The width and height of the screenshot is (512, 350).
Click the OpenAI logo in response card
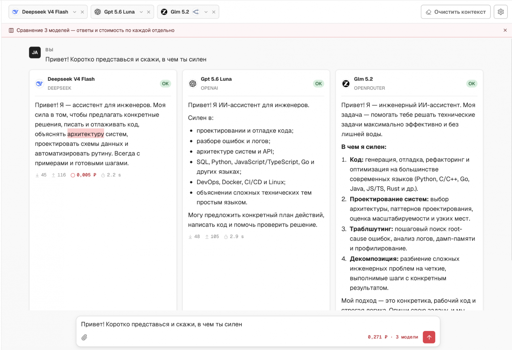[x=193, y=84]
